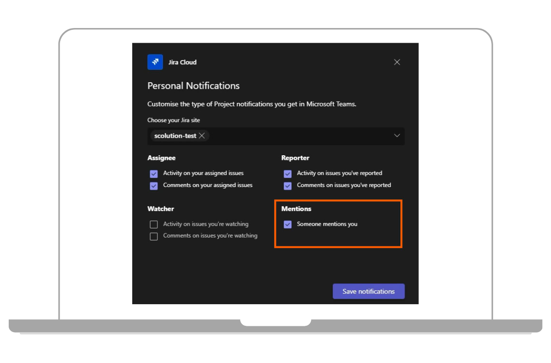This screenshot has height=363, width=551.
Task: Click the Reporter section heading
Action: (295, 158)
